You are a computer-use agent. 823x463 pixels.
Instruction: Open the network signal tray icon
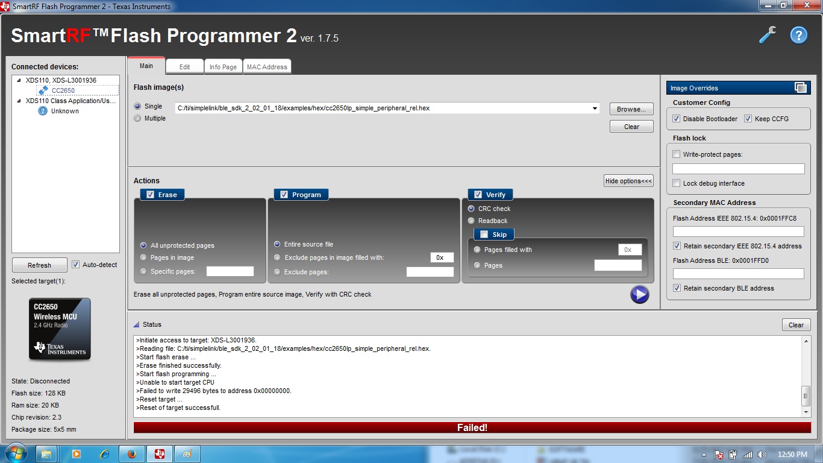(x=748, y=454)
